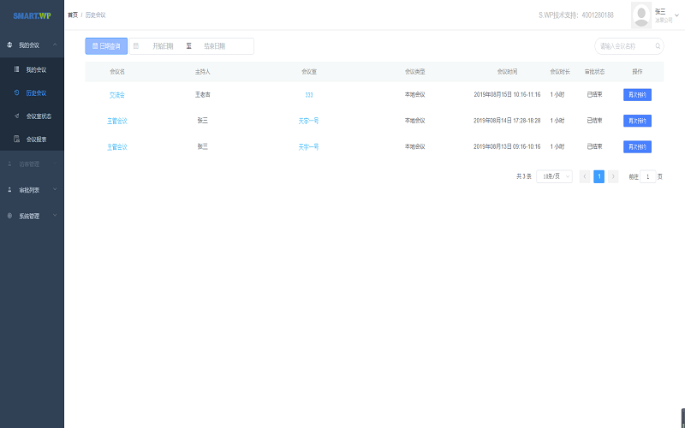Click the 会议时长 column header
Image resolution: width=685 pixels, height=428 pixels.
click(560, 72)
